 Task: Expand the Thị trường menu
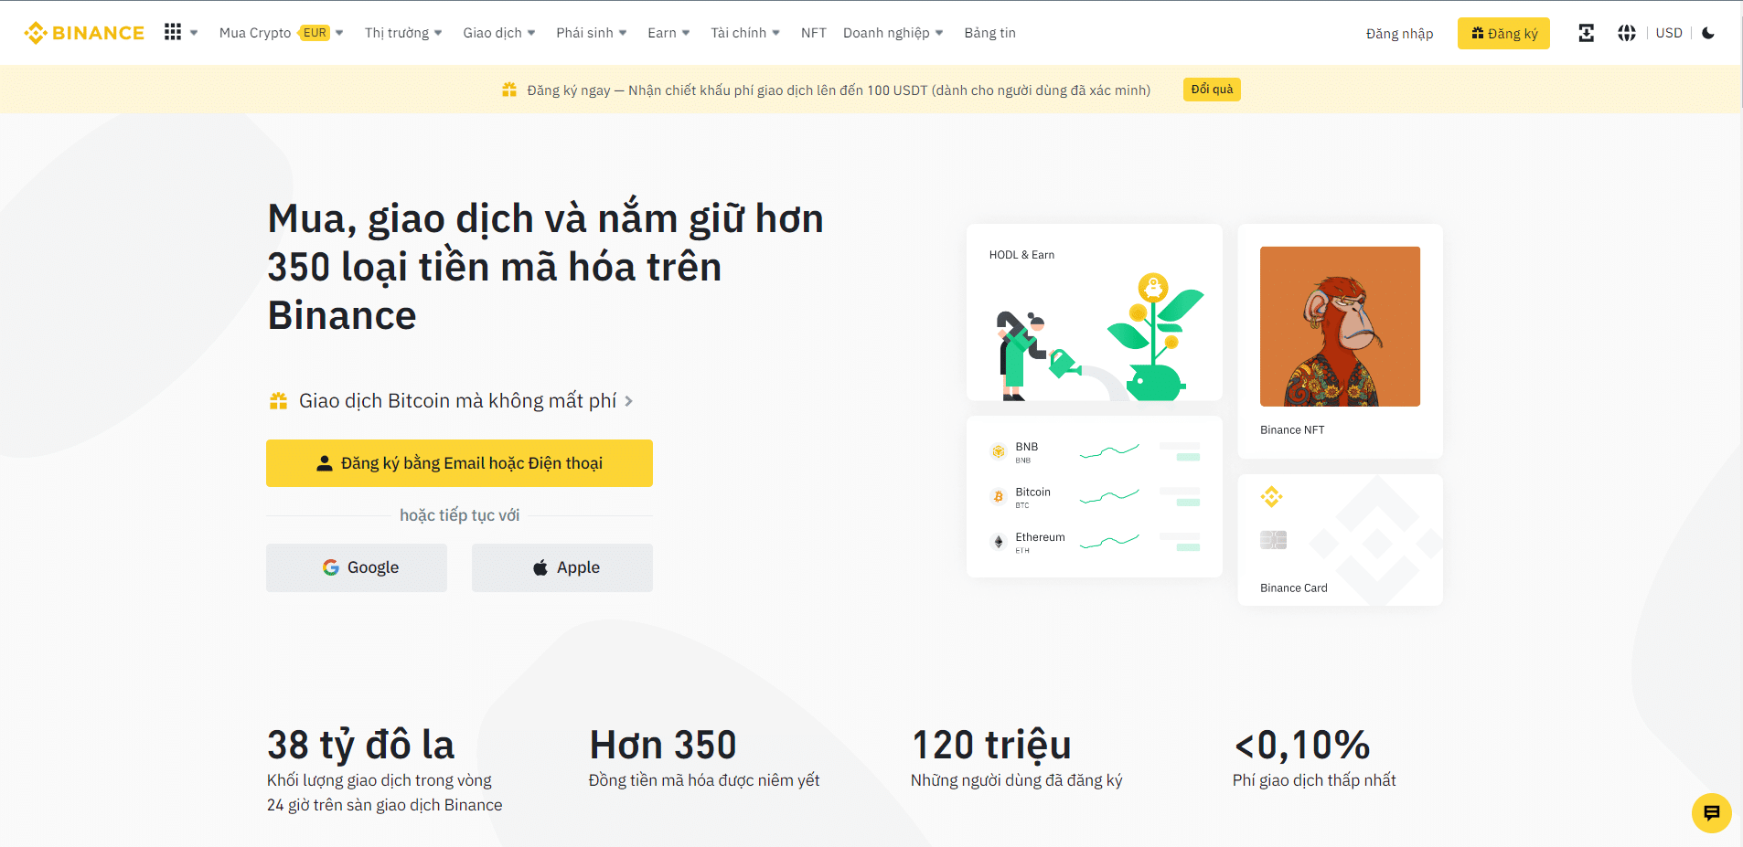click(x=402, y=33)
